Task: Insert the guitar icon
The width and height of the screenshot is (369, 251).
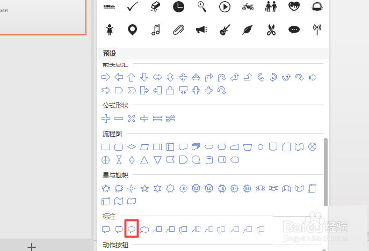Action: (x=225, y=30)
